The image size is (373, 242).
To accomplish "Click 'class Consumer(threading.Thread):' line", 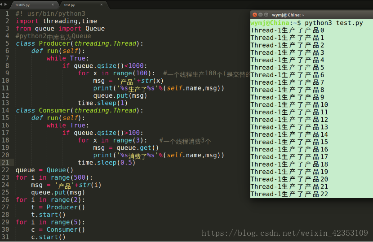I will [x=80, y=111].
